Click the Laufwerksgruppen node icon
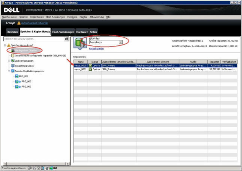The height and width of the screenshot is (171, 242). pyautogui.click(x=13, y=61)
